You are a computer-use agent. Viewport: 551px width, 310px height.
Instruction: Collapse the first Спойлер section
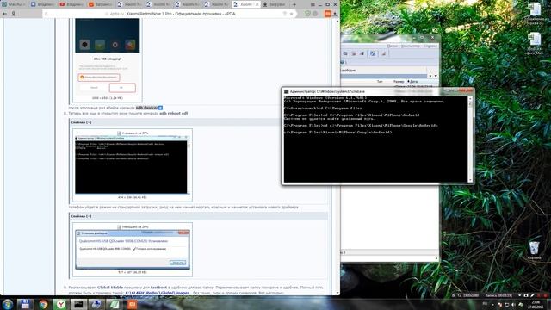(81, 122)
